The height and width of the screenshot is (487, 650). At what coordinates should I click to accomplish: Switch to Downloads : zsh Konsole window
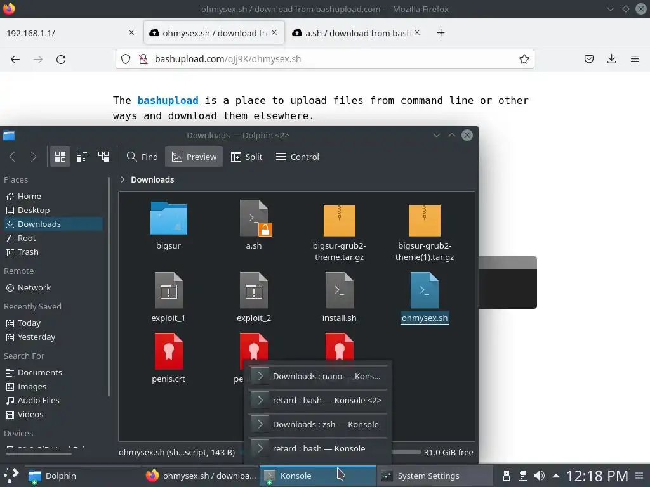pos(318,424)
